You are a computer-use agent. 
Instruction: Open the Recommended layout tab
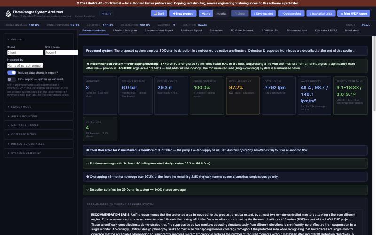pyautogui.click(x=159, y=31)
